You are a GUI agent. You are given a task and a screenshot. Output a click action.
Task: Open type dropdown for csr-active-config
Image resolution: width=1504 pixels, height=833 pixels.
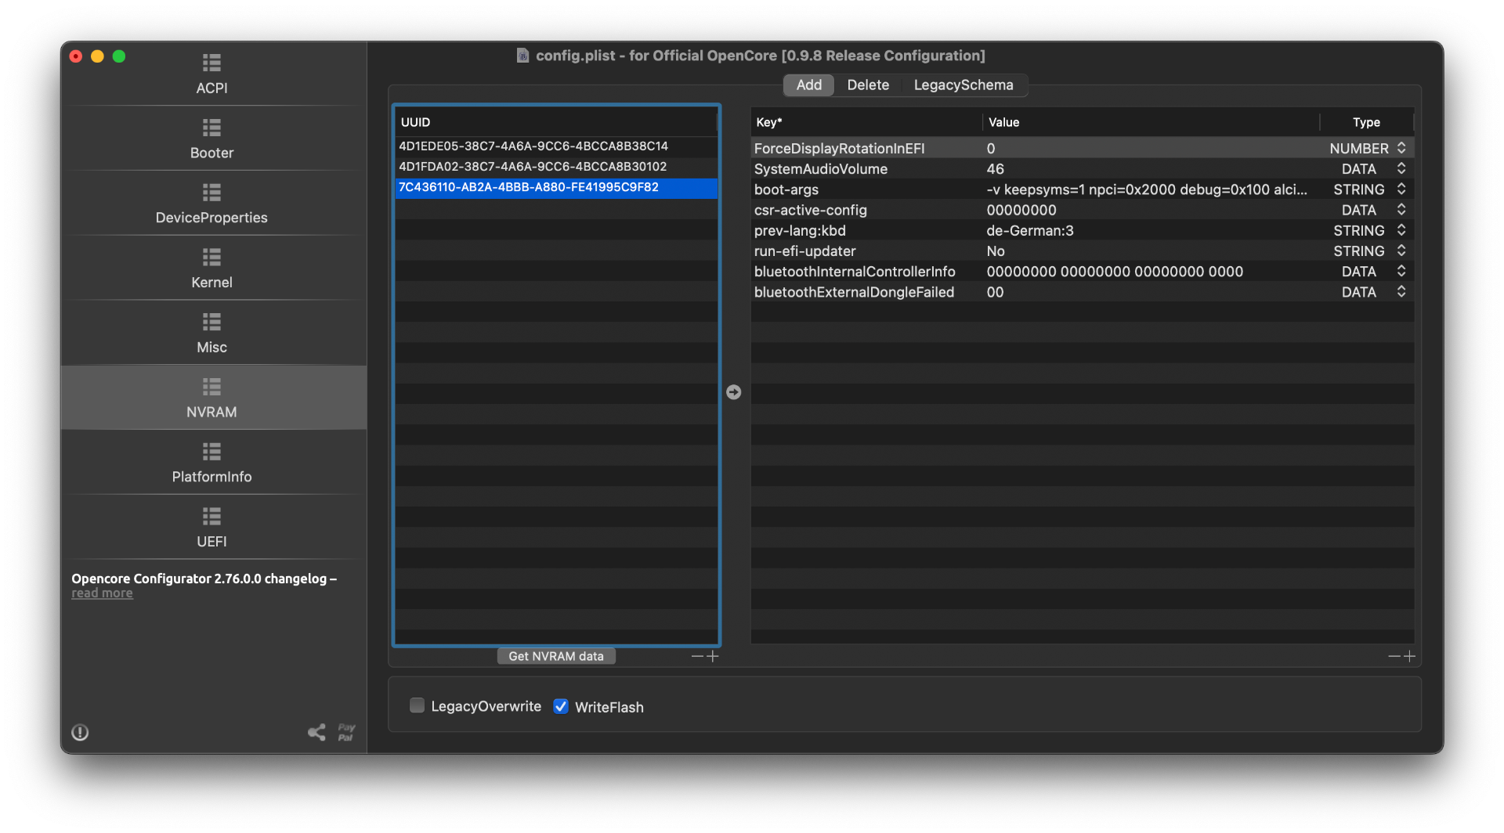(1401, 210)
